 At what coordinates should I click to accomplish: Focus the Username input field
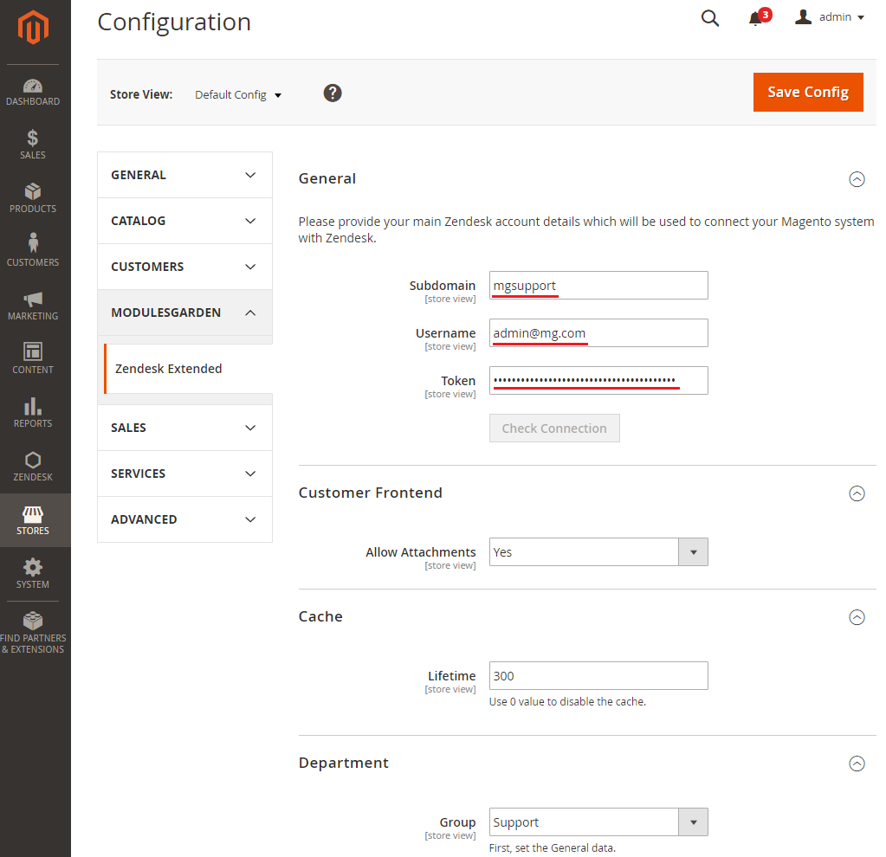click(598, 332)
